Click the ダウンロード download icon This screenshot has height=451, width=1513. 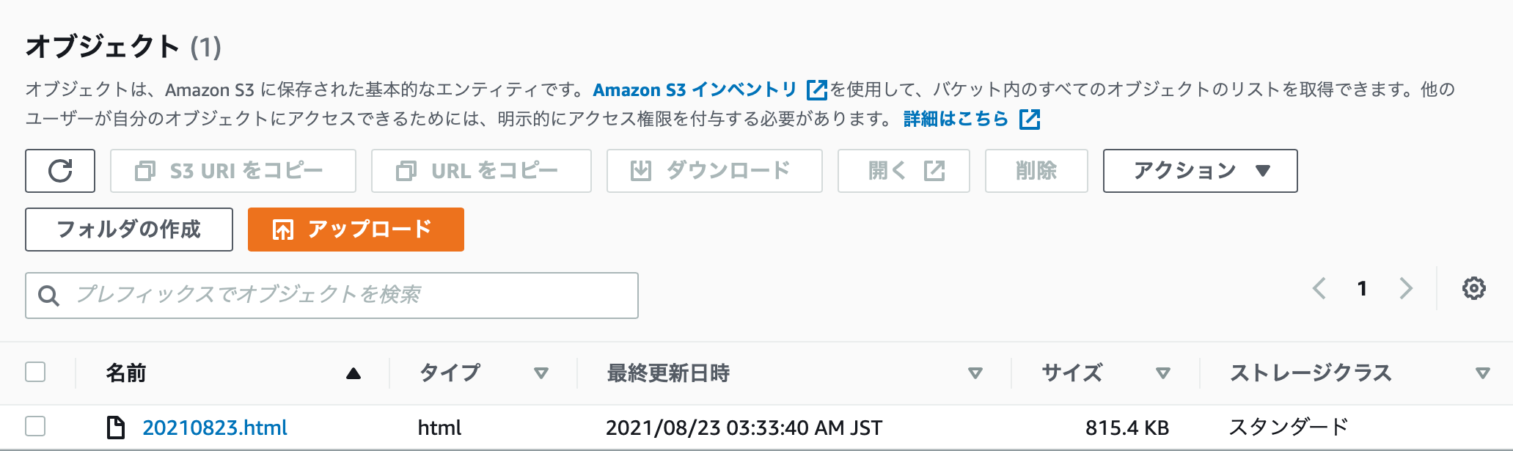pos(640,170)
